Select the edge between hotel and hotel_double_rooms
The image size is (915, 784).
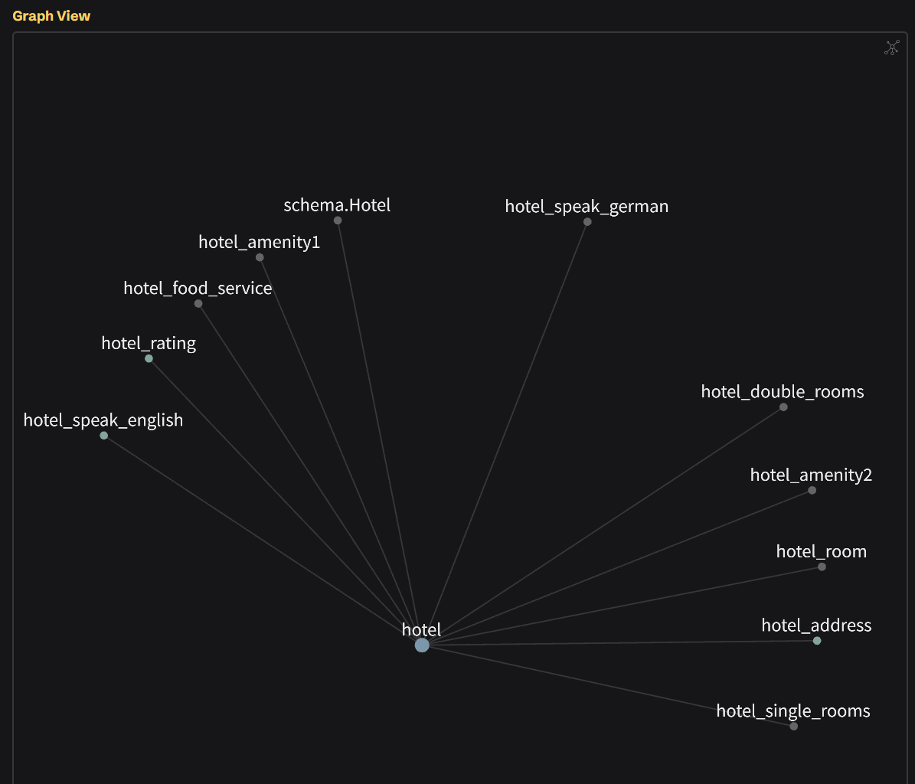603,526
